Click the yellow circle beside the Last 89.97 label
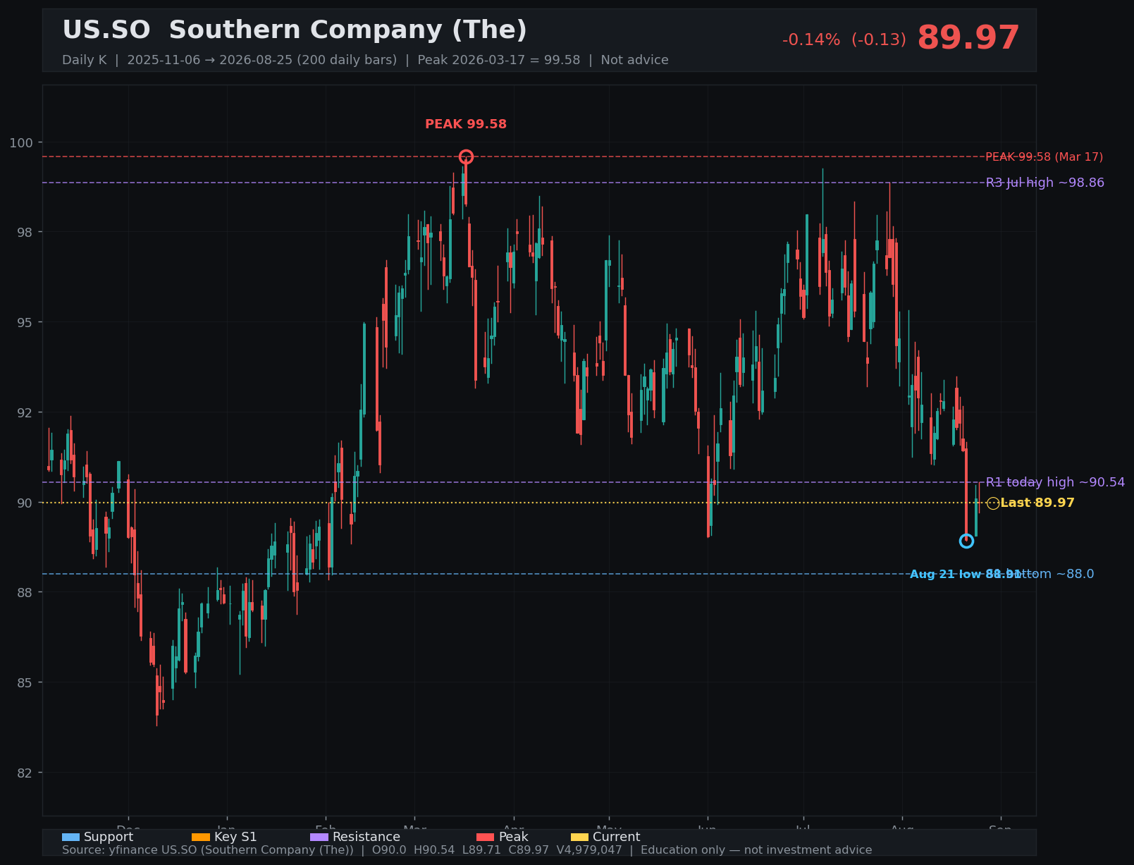The height and width of the screenshot is (865, 1134). [x=993, y=503]
